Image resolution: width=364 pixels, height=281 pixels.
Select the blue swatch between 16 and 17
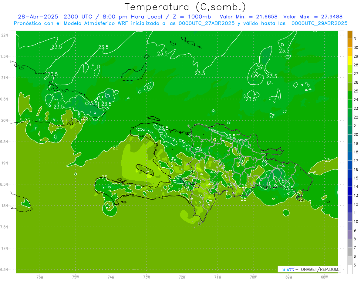350,165
